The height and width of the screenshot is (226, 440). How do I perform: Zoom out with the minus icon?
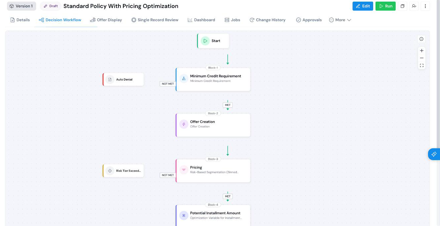(422, 58)
